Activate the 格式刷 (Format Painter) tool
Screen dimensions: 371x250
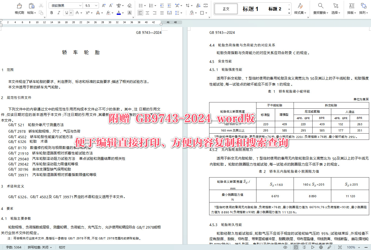tap(19, 8)
